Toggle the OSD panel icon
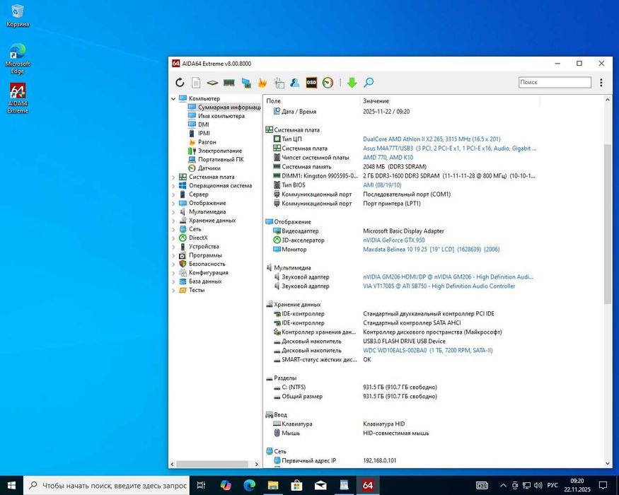The image size is (619, 495). click(x=311, y=83)
